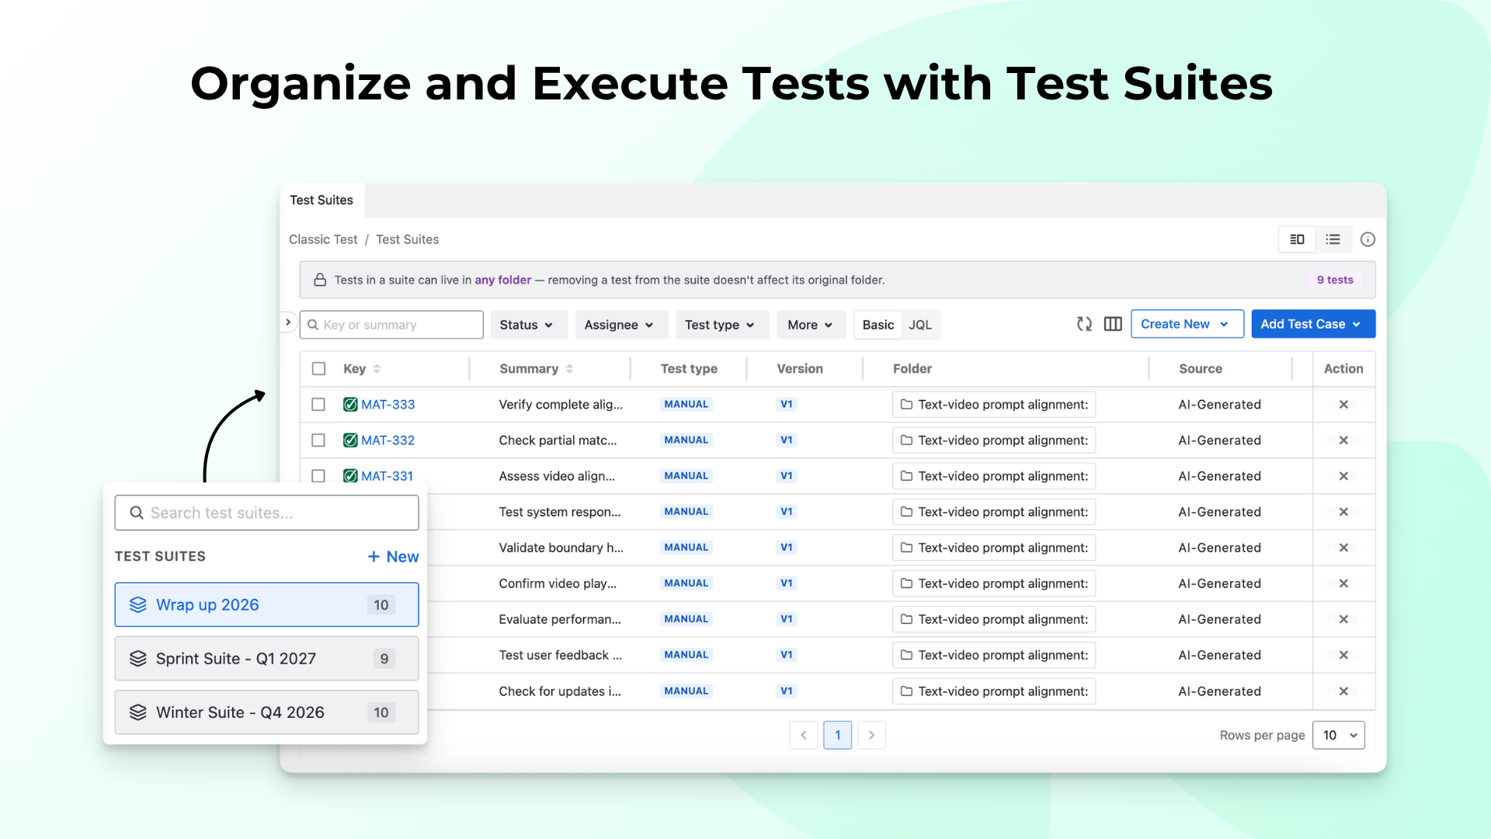Switch to Basic search mode
This screenshot has height=839, width=1491.
(x=878, y=325)
